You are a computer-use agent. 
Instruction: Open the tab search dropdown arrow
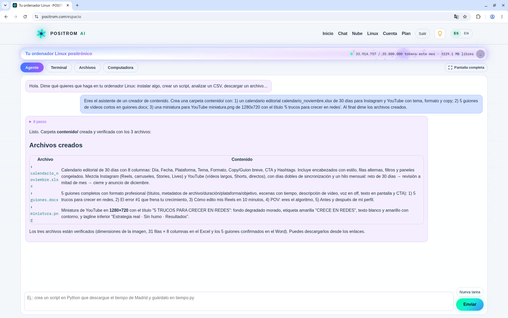[x=5, y=5]
